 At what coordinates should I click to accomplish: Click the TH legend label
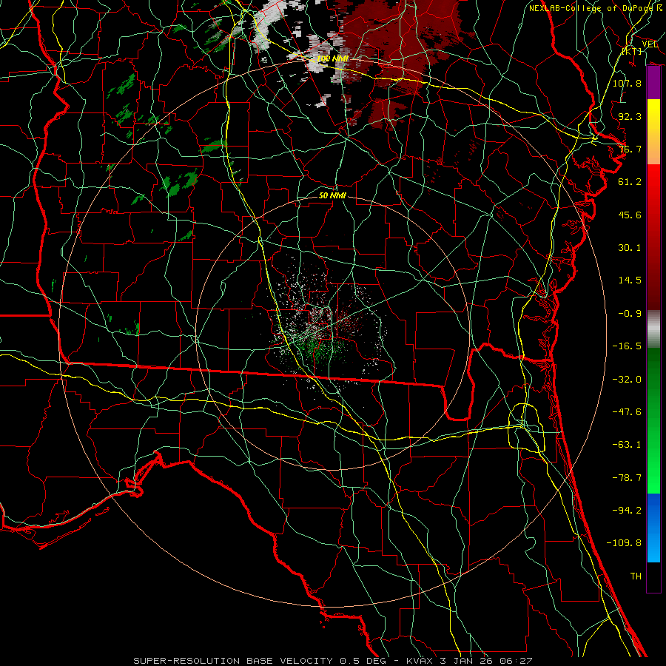636,576
